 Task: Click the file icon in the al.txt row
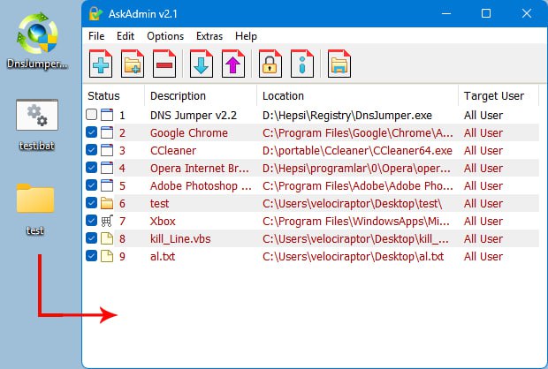[x=107, y=256]
